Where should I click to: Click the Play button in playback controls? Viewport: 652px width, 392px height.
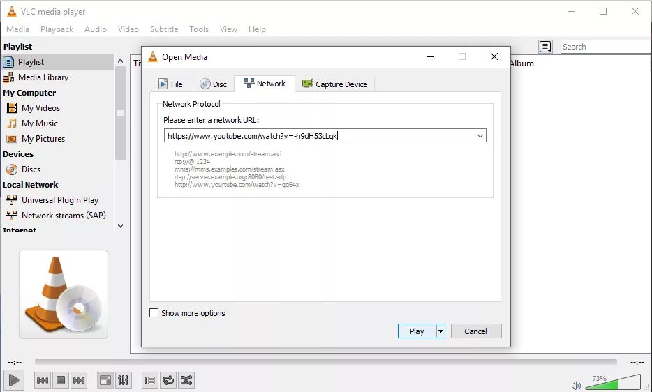(x=14, y=380)
